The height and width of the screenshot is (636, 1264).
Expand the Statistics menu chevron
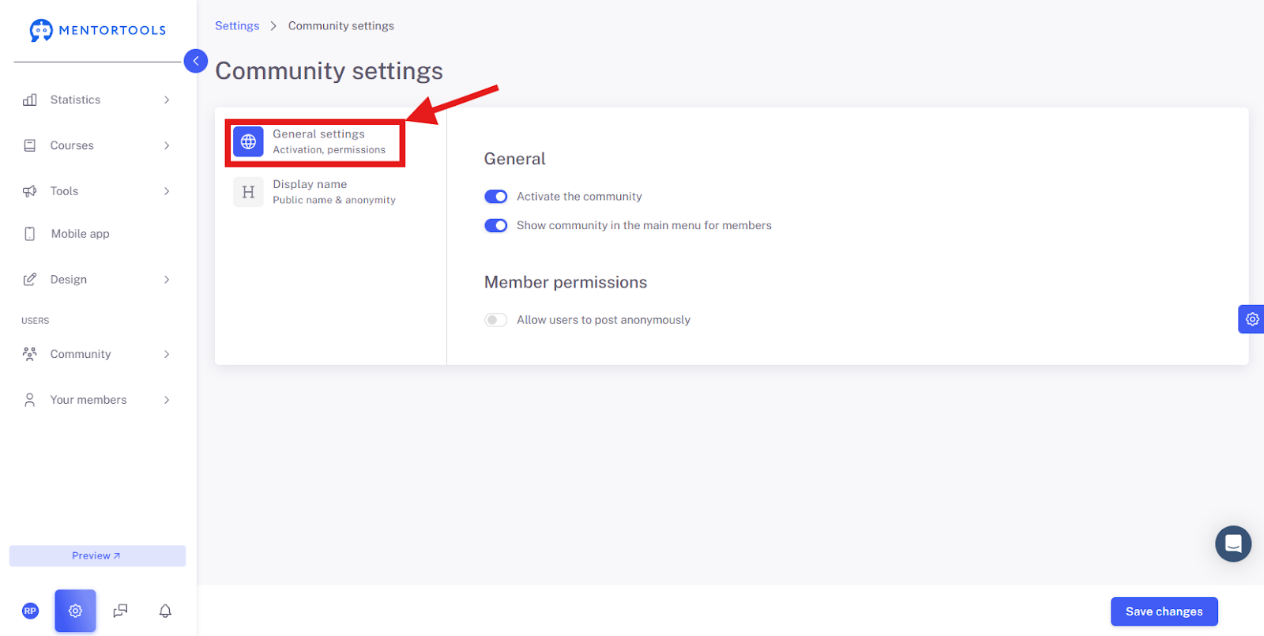(x=167, y=100)
